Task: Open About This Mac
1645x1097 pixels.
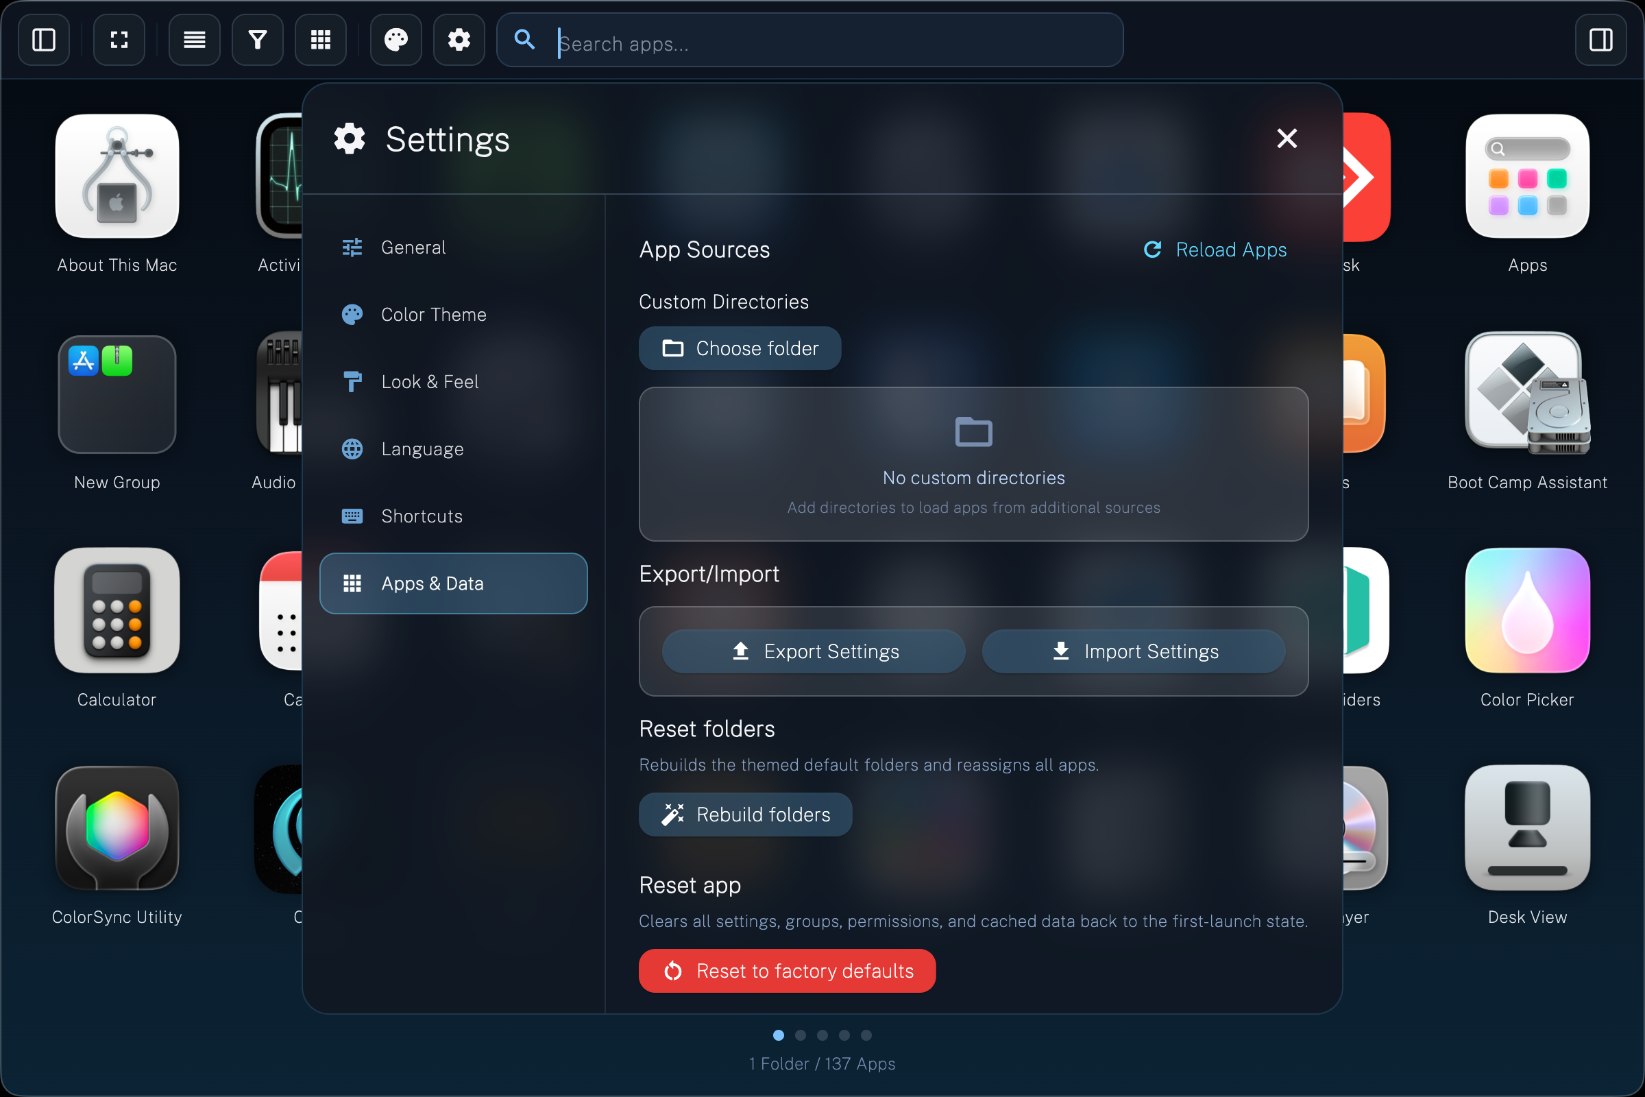Action: coord(116,176)
